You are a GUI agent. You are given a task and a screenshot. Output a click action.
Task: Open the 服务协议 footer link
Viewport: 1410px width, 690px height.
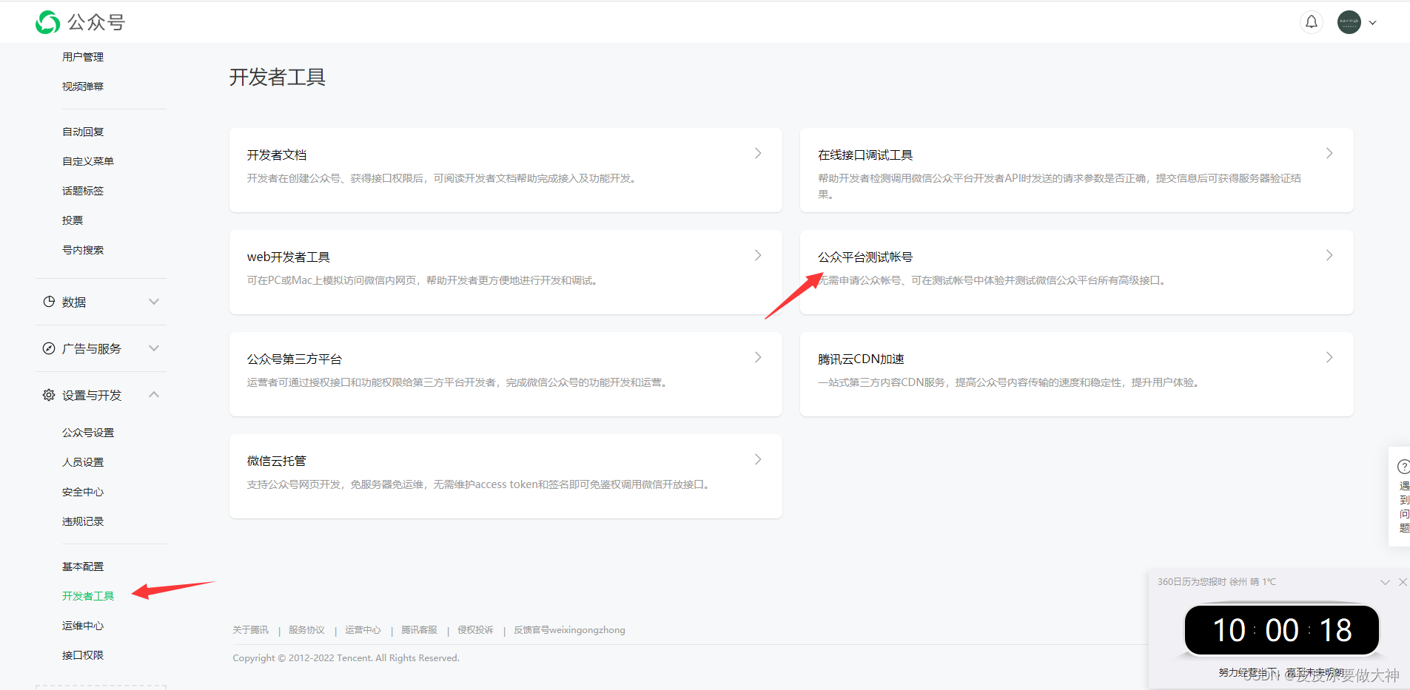[x=306, y=630]
